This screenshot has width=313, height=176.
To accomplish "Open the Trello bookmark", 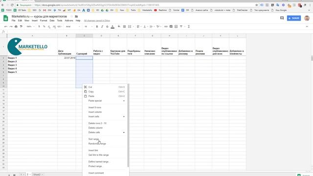I will (x=132, y=10).
